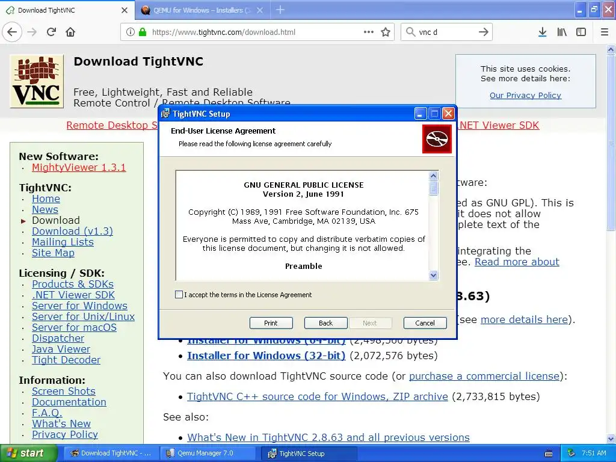The height and width of the screenshot is (462, 616).
Task: Click the red installer disc icon in setup
Action: tap(437, 139)
